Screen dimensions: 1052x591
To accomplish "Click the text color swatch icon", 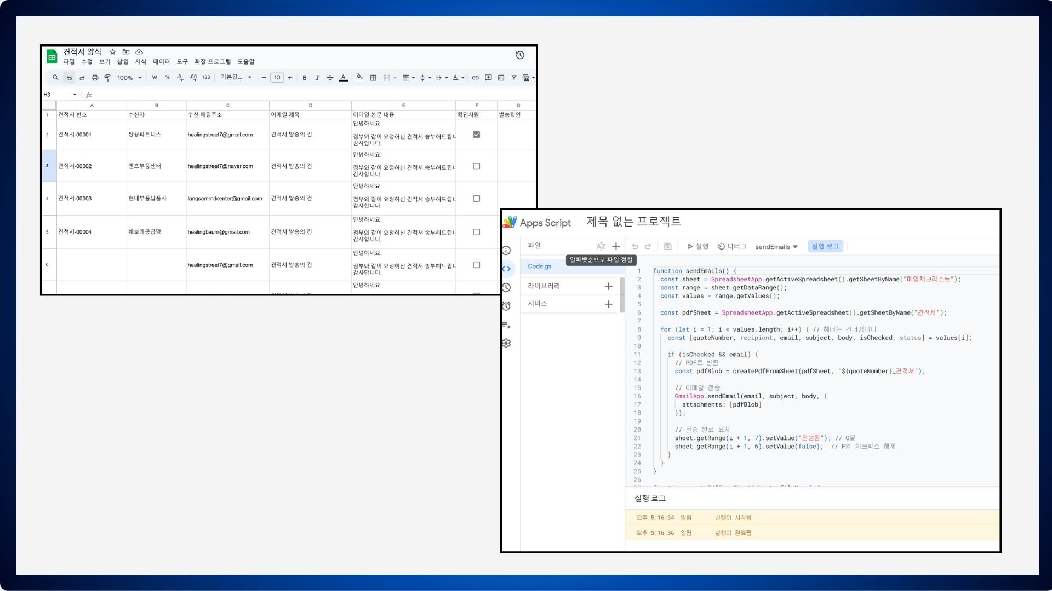I will [x=343, y=78].
